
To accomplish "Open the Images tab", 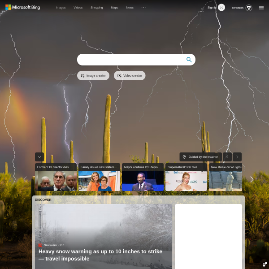I will [x=61, y=8].
